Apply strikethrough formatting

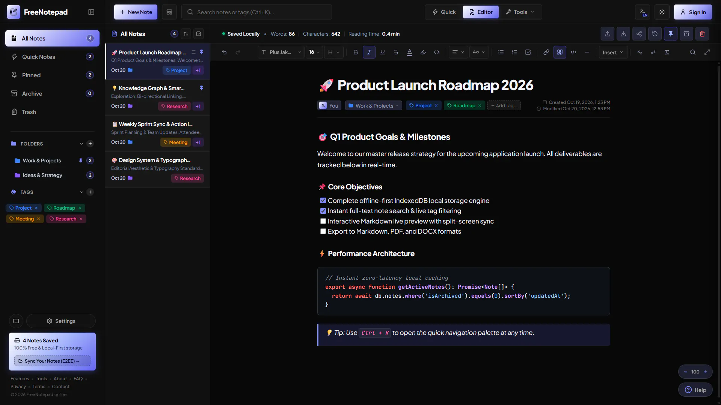[396, 52]
